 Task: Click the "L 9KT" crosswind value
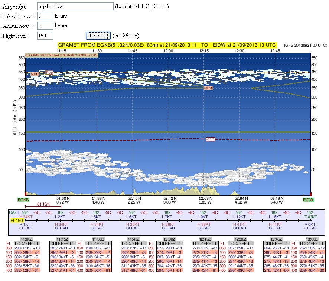click(x=203, y=217)
